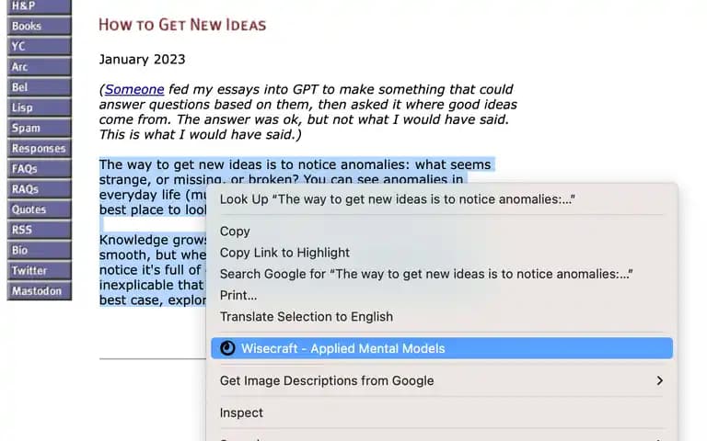707x441 pixels.
Task: Click the January 2023 date text
Action: coord(142,60)
